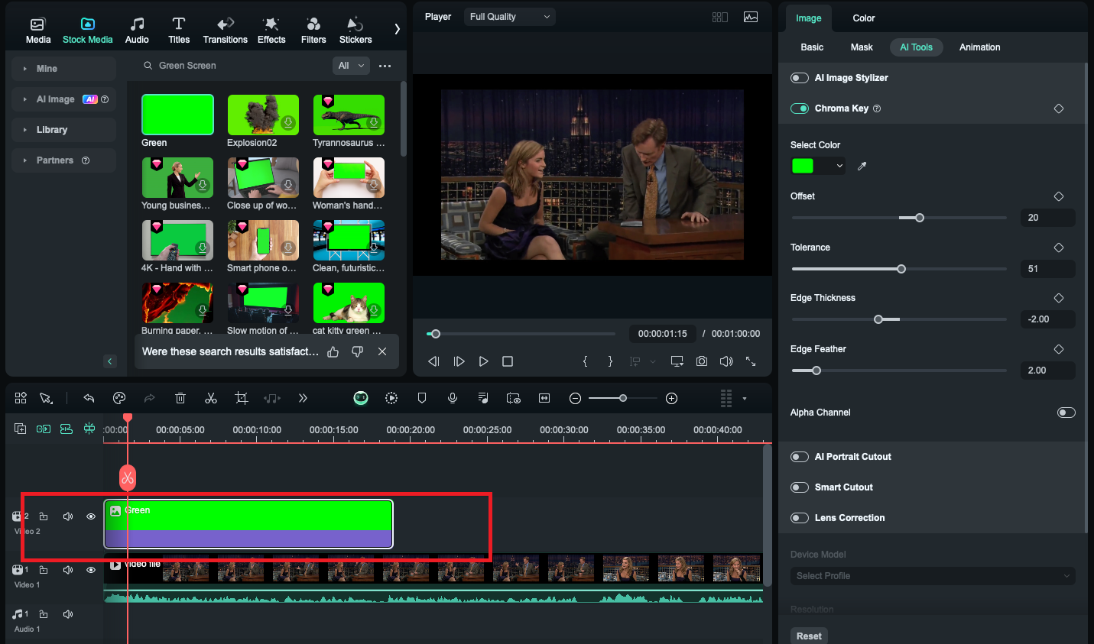Screen dimensions: 1094x644
Task: Give thumbs up on search results feedback
Action: [x=333, y=351]
